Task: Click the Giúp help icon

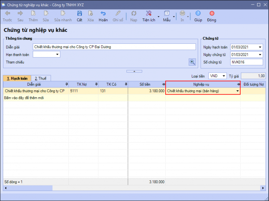Action: [x=198, y=13]
